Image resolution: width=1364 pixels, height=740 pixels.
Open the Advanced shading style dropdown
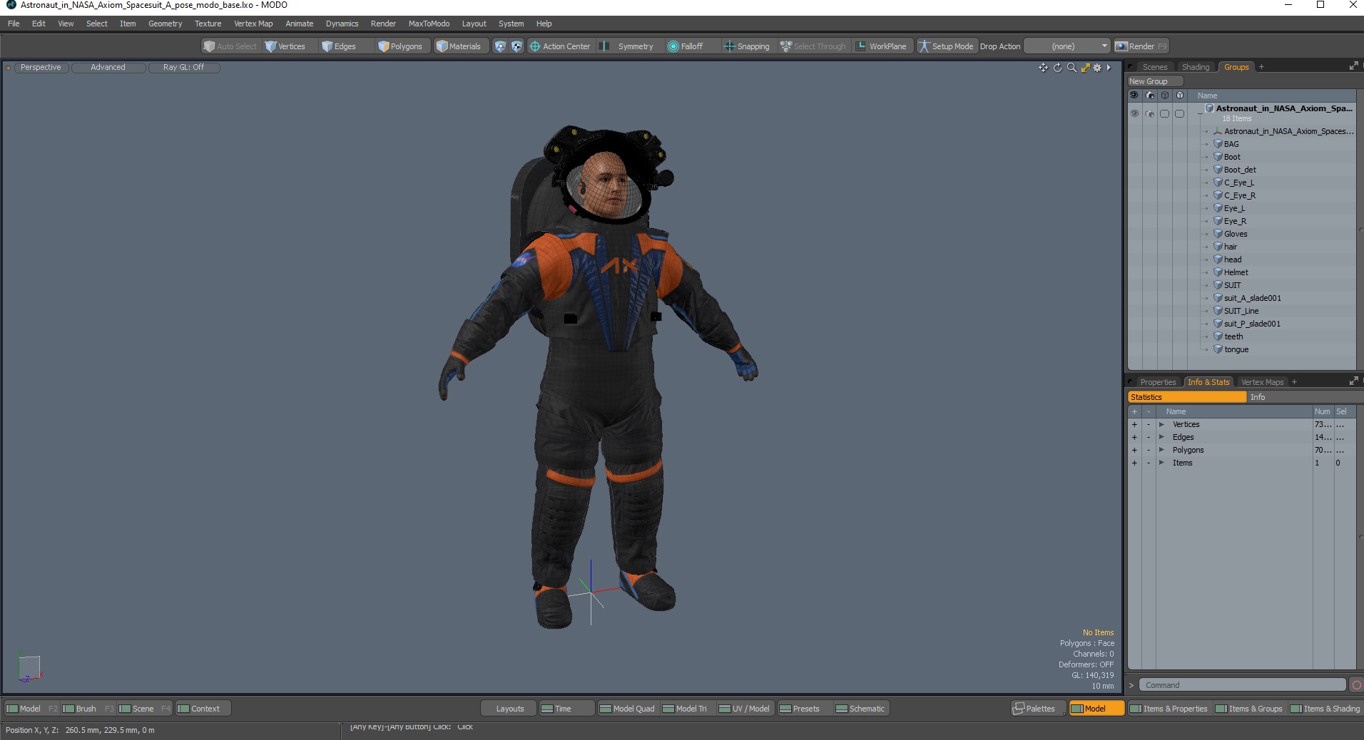pyautogui.click(x=108, y=68)
